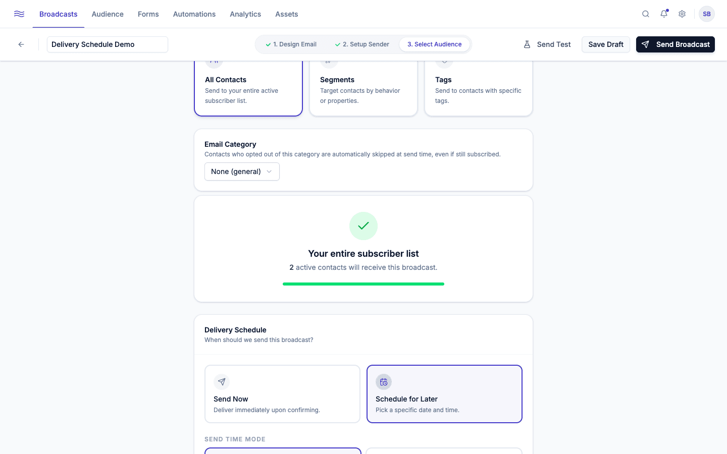Open the search icon
The image size is (727, 454).
(x=646, y=14)
